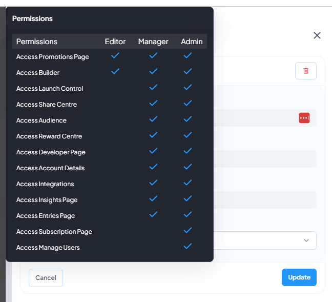Click Editor checkmark for Access Promotions Page

[x=115, y=55]
